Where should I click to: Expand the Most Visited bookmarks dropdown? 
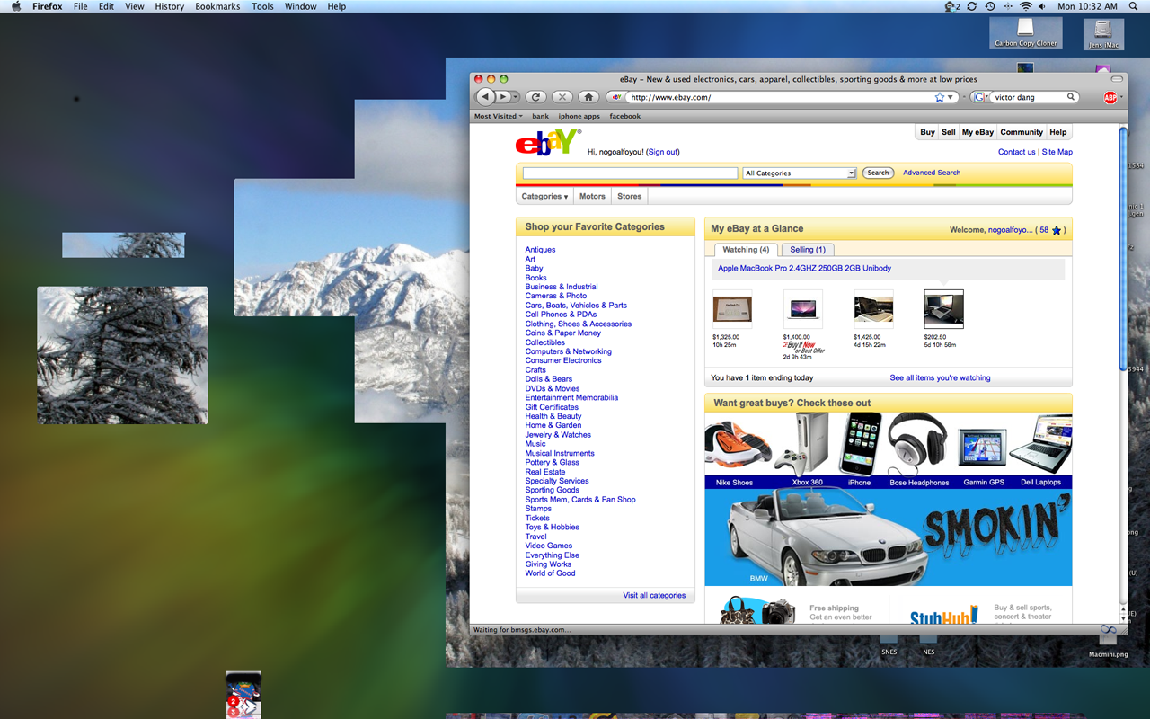(x=498, y=116)
